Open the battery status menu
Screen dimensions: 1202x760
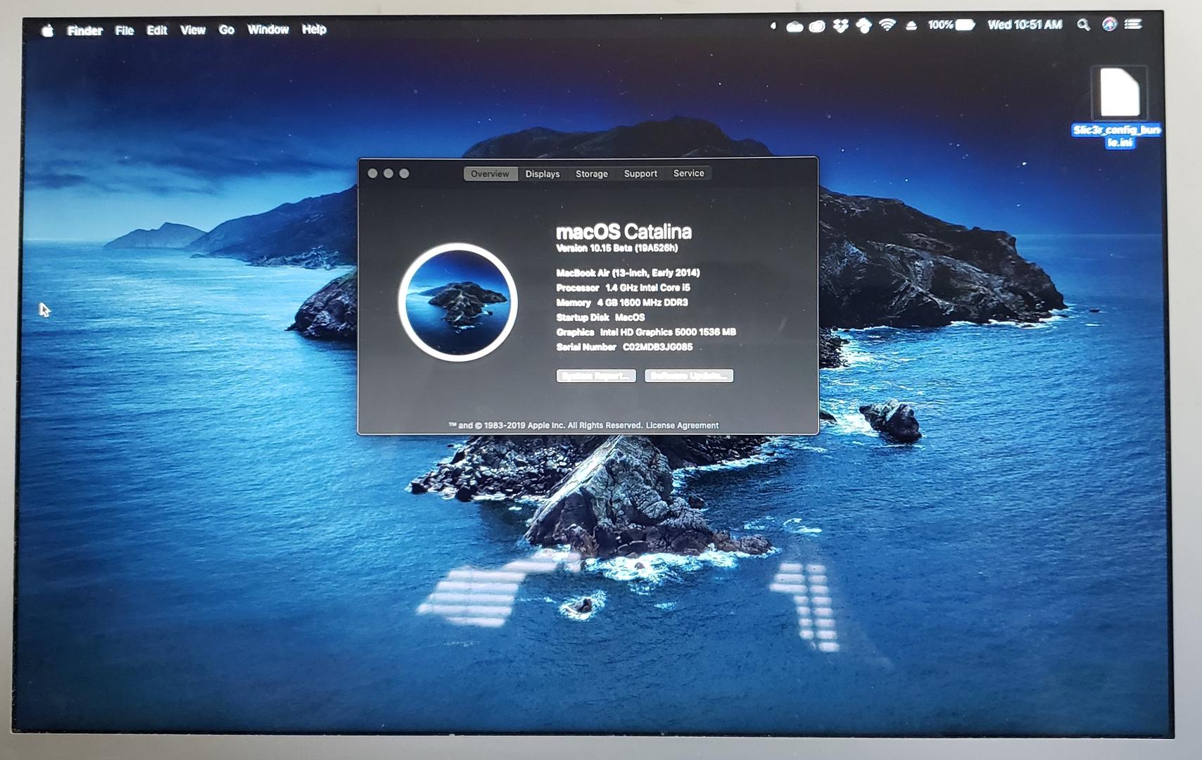[x=951, y=25]
